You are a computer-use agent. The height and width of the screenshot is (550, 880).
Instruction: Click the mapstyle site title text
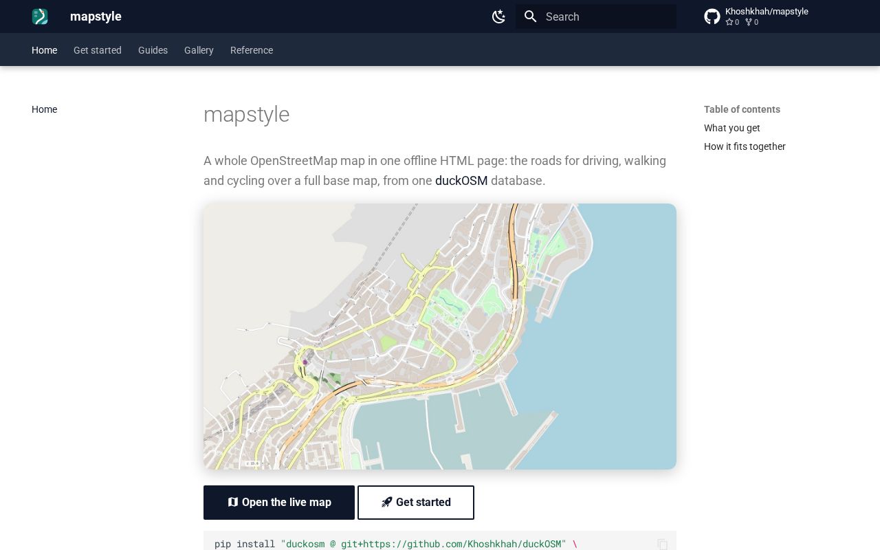(96, 16)
